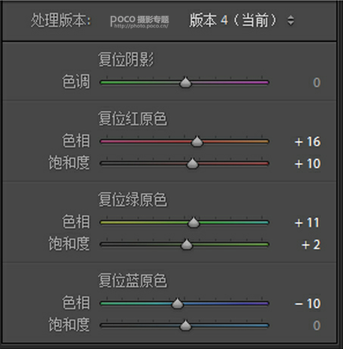Click the 绿原色 饱和度 slider handle
This screenshot has width=343, height=349.
click(186, 244)
